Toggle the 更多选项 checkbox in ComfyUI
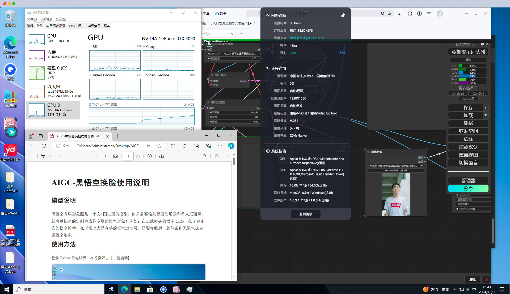This screenshot has width=510, height=294. pos(476,88)
